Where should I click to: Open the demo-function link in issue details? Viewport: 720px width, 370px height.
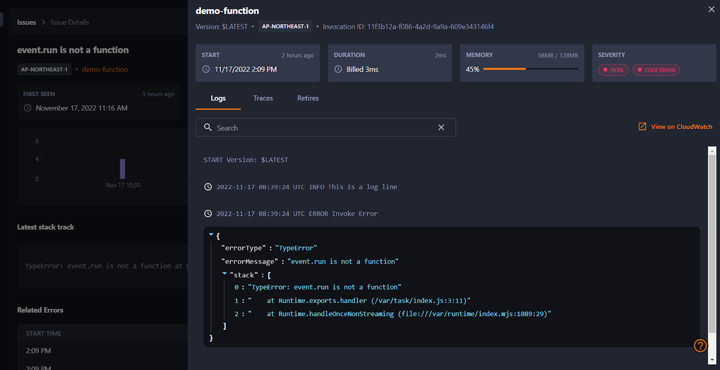[105, 70]
